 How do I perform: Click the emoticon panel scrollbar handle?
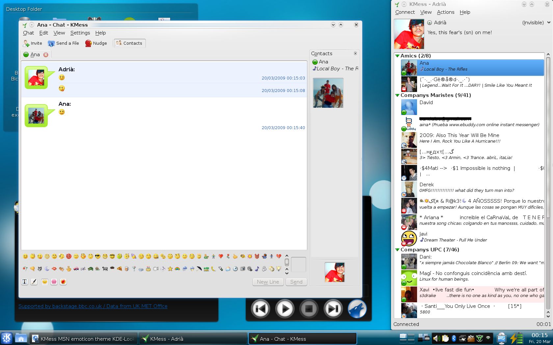point(287,262)
